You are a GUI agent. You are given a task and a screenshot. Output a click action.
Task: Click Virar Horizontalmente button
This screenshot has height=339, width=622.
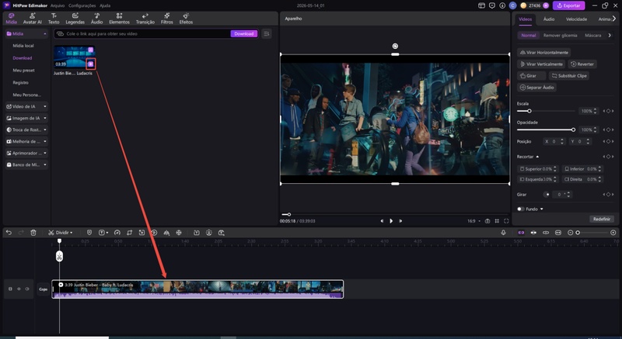pos(543,52)
